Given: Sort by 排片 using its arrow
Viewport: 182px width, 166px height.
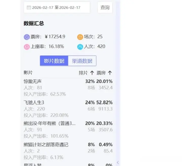Looking at the screenshot, I should click(x=92, y=73).
